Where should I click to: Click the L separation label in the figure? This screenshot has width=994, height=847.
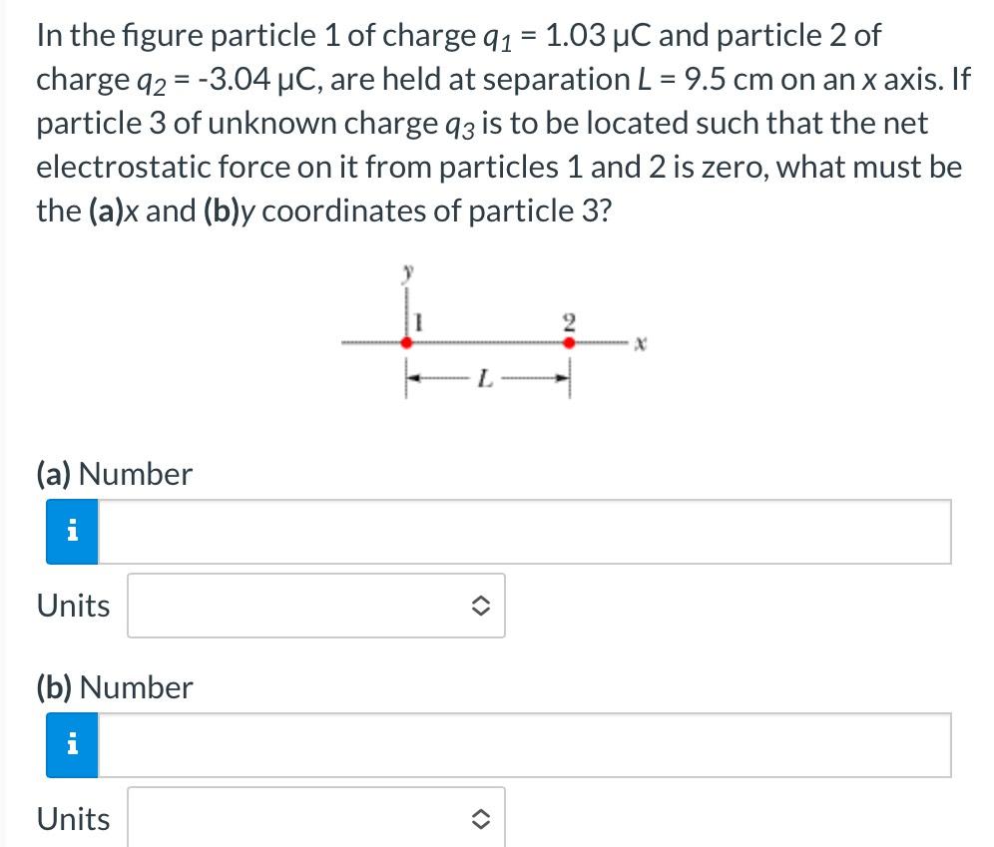(x=486, y=378)
